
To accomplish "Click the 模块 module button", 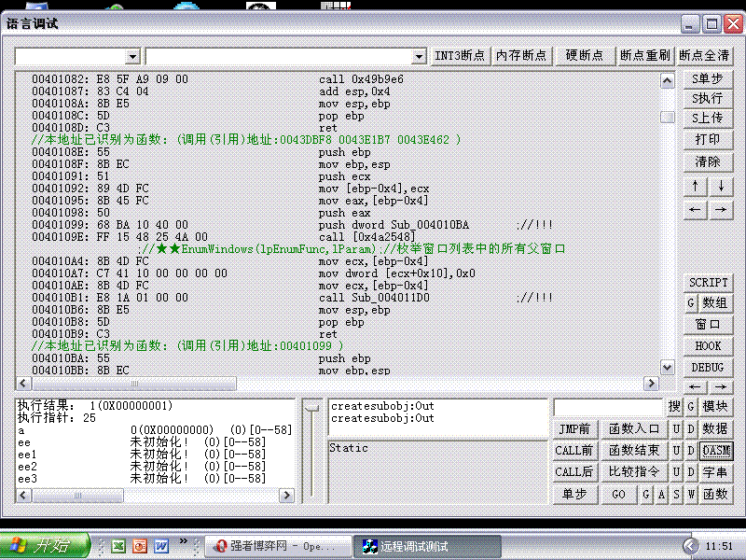I will (x=715, y=407).
